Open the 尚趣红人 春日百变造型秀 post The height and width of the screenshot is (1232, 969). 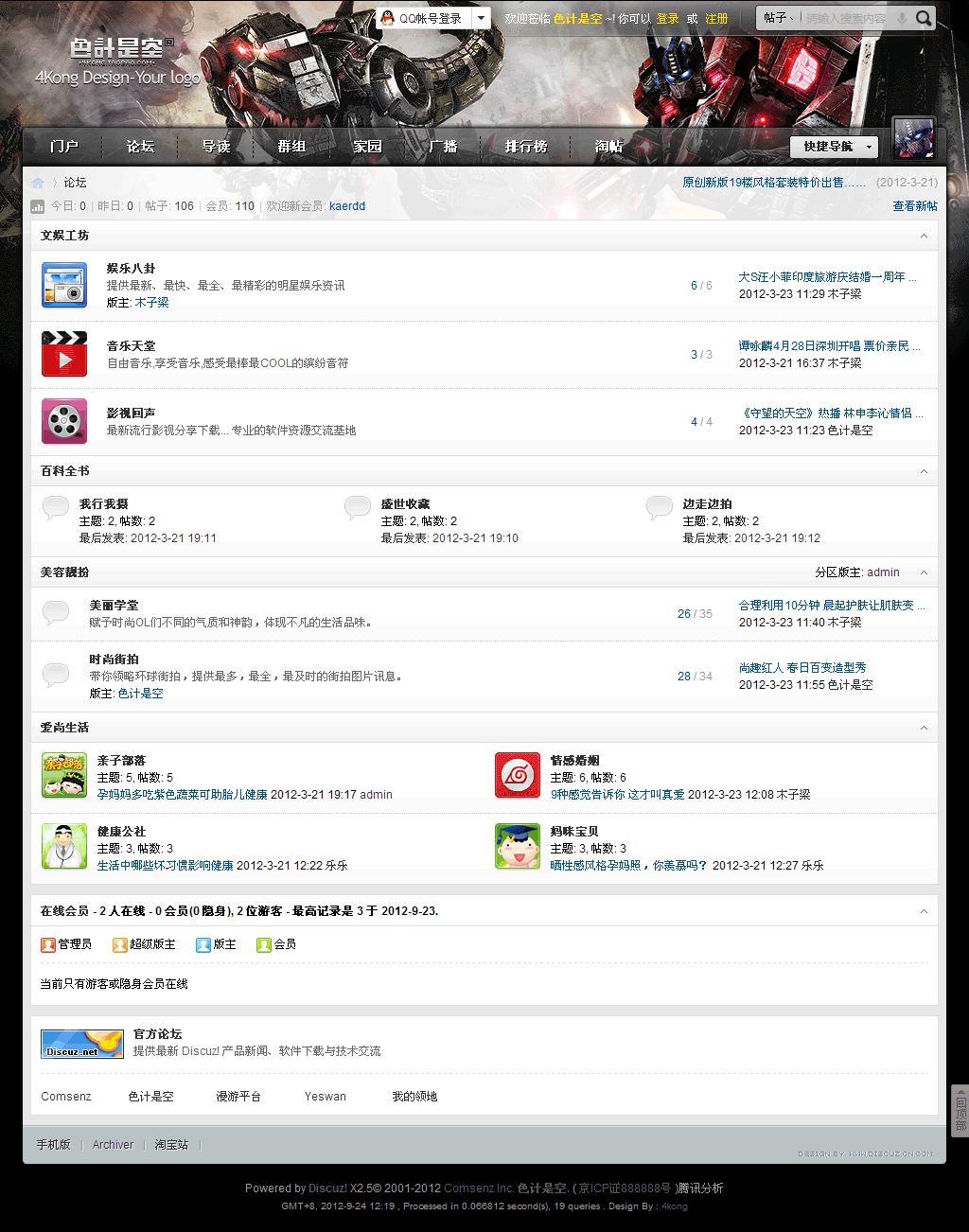click(802, 668)
